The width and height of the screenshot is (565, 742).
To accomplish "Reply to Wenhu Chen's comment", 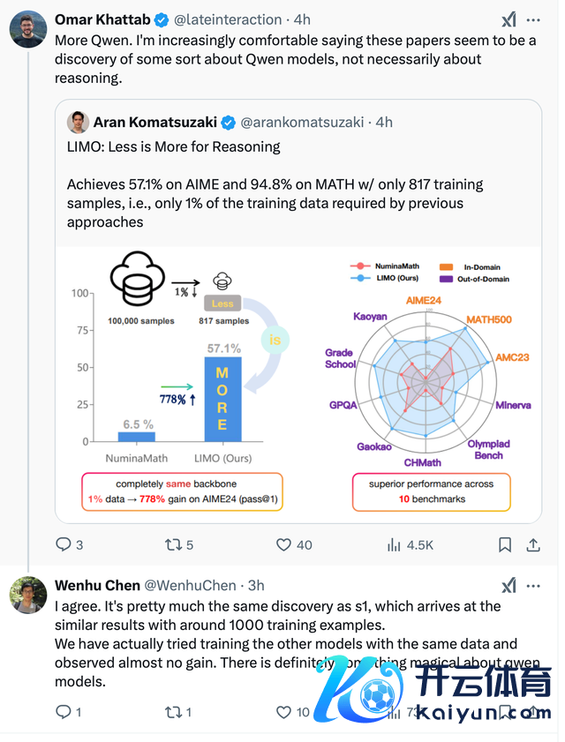I will coord(64,712).
